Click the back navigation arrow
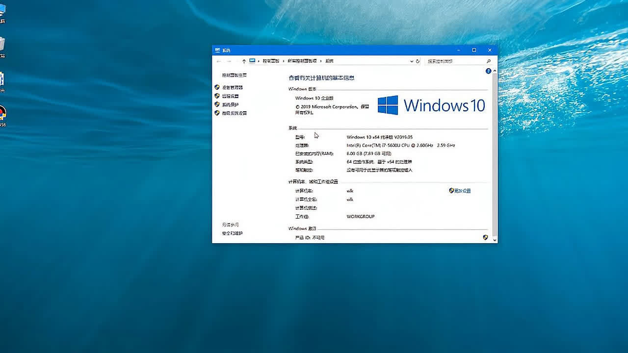Screen dimensions: 628x353 point(219,61)
